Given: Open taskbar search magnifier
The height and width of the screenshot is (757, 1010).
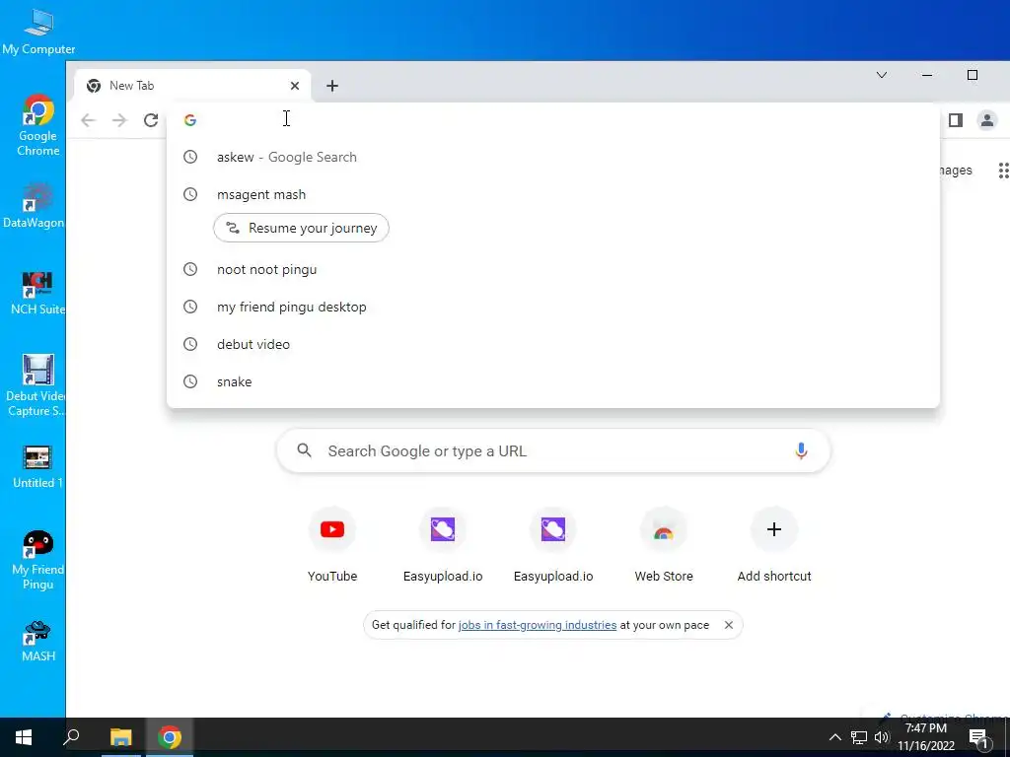Looking at the screenshot, I should pos(71,737).
